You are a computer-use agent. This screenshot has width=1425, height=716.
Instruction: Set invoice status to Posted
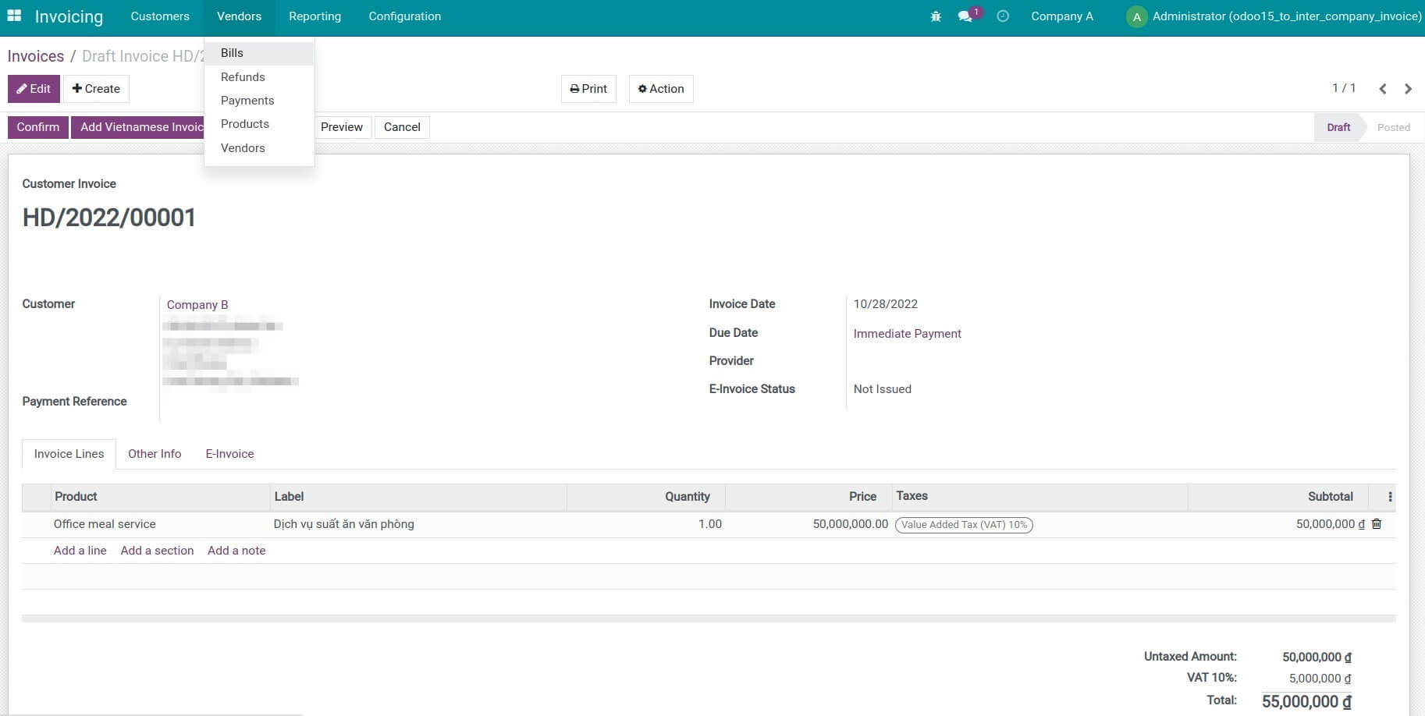(x=1394, y=127)
